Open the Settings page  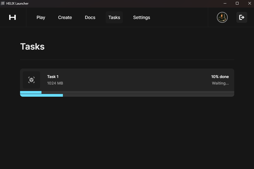pos(142,17)
